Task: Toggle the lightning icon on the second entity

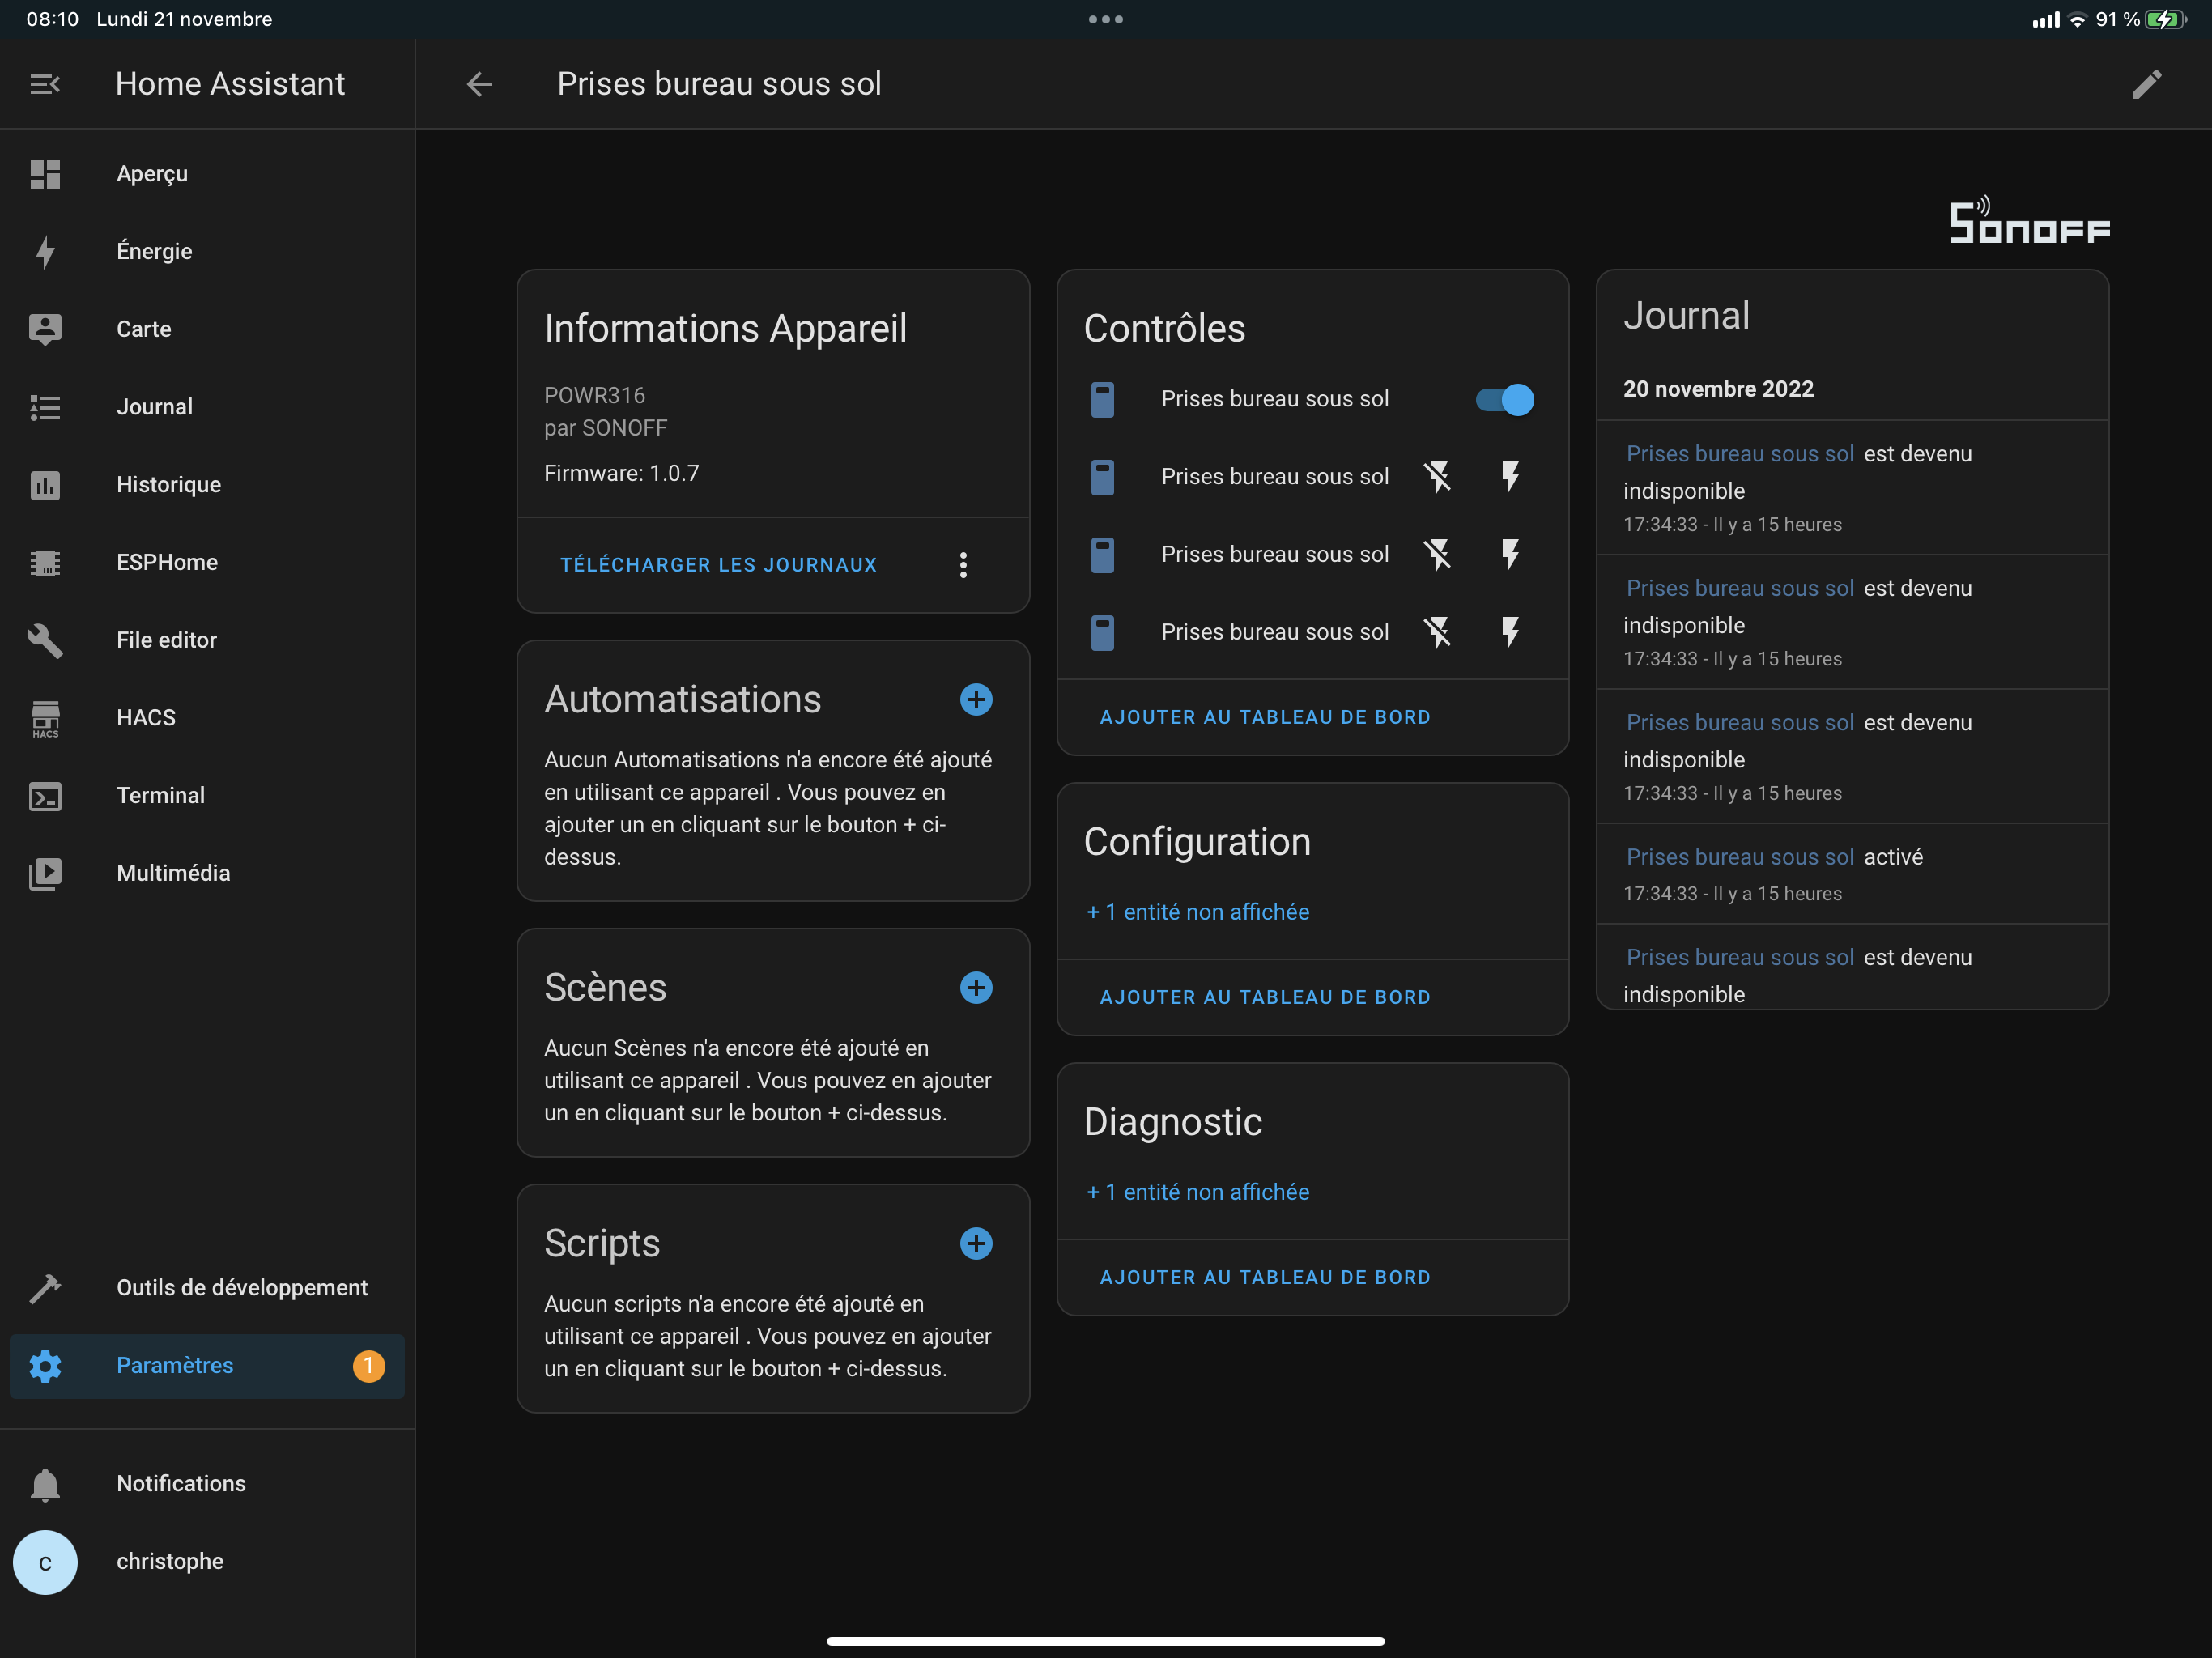Action: 1510,477
